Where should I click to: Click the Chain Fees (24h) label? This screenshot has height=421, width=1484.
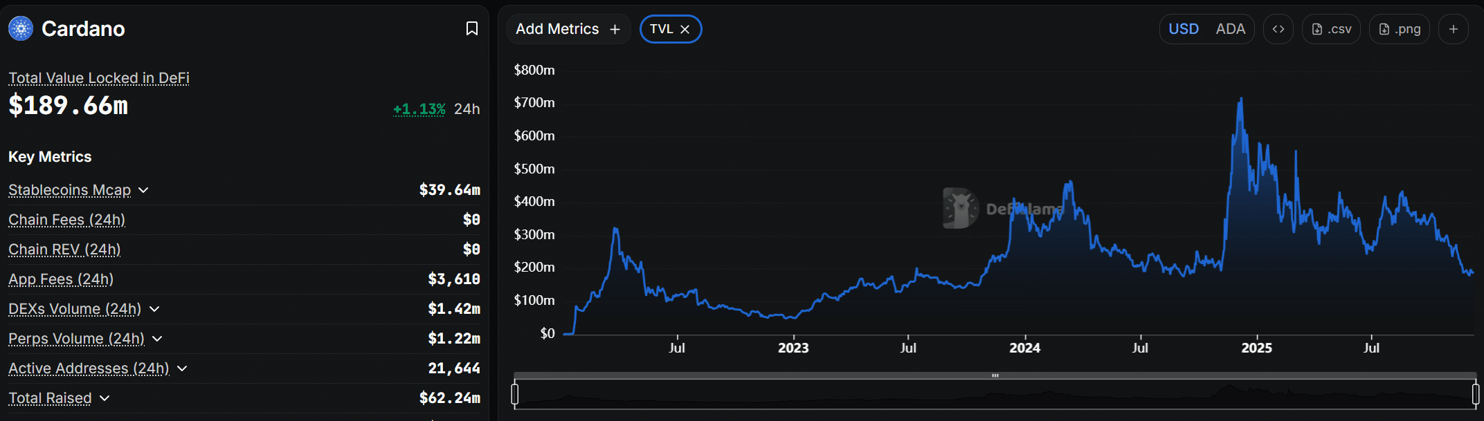[x=66, y=220]
